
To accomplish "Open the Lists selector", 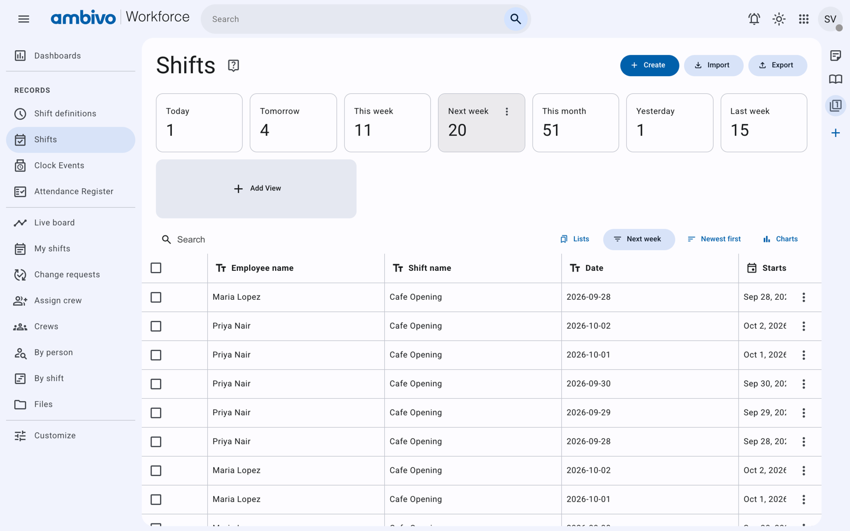I will tap(574, 240).
